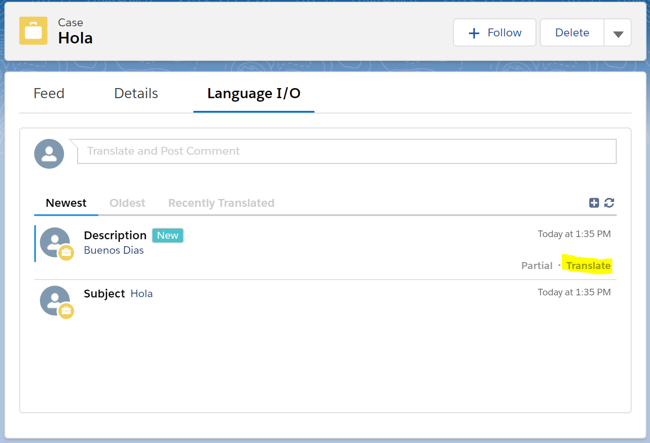Sort comments by Newest
This screenshot has width=650, height=443.
click(x=66, y=203)
